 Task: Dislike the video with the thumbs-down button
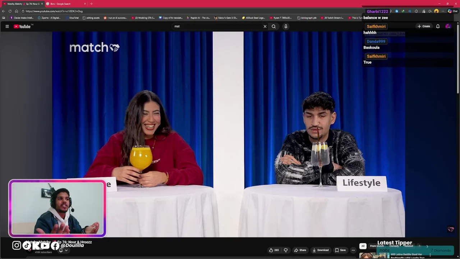(x=286, y=250)
